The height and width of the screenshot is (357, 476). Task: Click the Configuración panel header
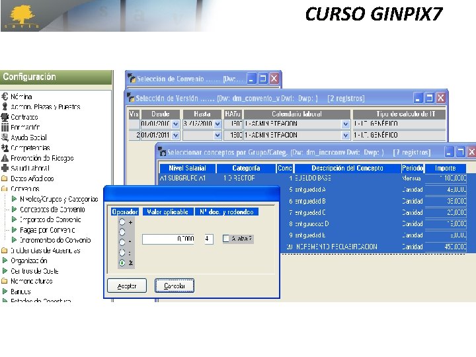56,77
